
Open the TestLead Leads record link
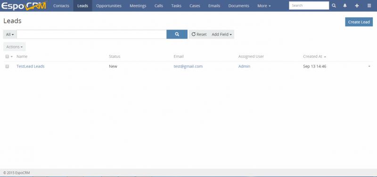(31, 66)
